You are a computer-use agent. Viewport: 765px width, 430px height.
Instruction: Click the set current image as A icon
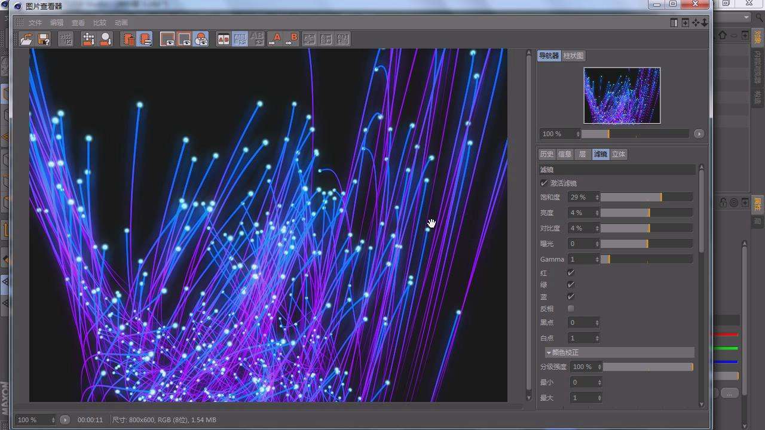(276, 39)
